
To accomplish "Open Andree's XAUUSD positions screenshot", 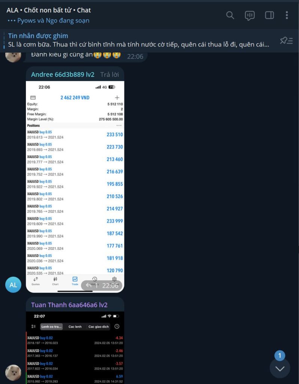I will pyautogui.click(x=75, y=187).
